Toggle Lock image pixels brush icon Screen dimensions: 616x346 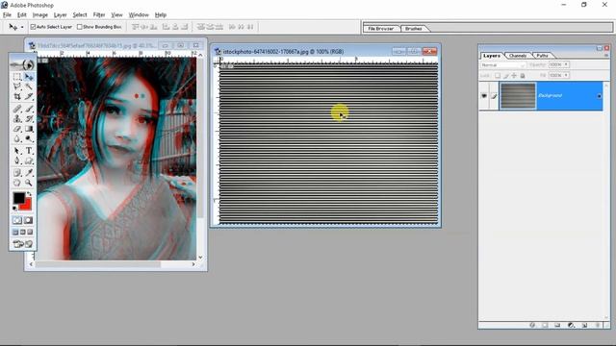(x=506, y=75)
